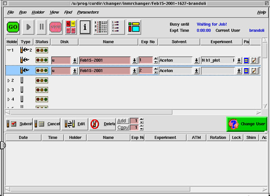Viewport: 270px width, 196px height.
Task: Open the Holder menu
Action: click(x=38, y=13)
